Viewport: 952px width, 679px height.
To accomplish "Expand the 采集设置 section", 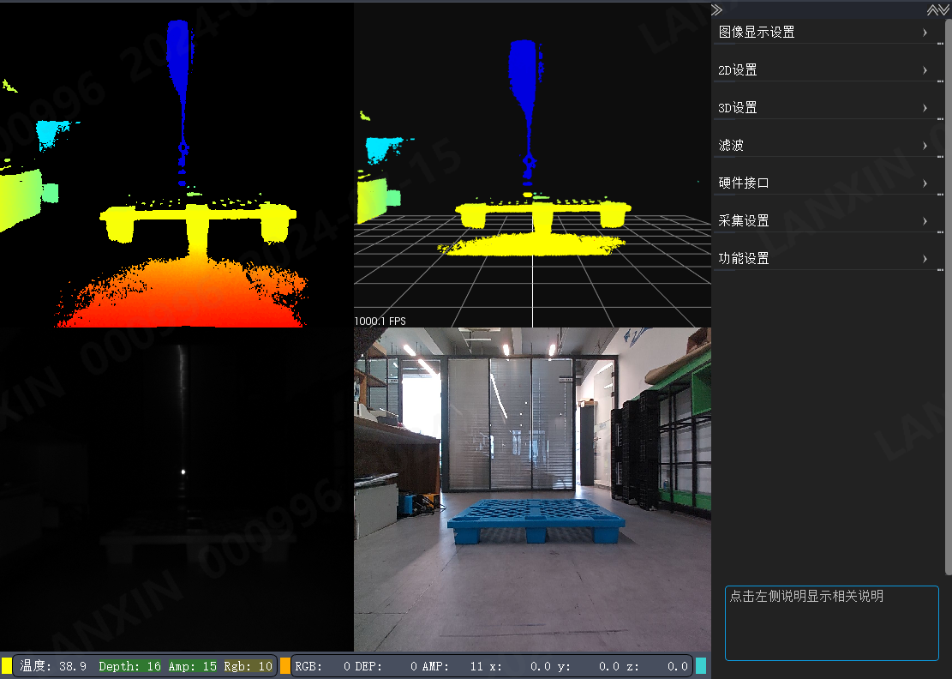I will (828, 220).
